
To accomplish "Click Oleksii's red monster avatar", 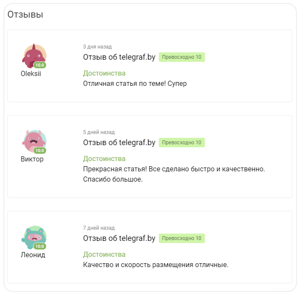I will coord(34,56).
